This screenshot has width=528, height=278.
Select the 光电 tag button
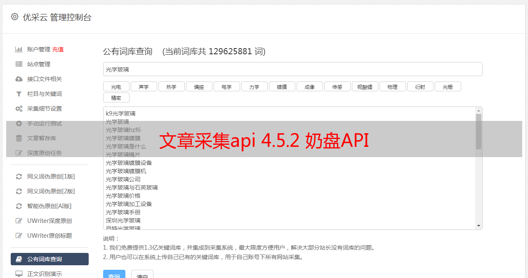(x=116, y=86)
